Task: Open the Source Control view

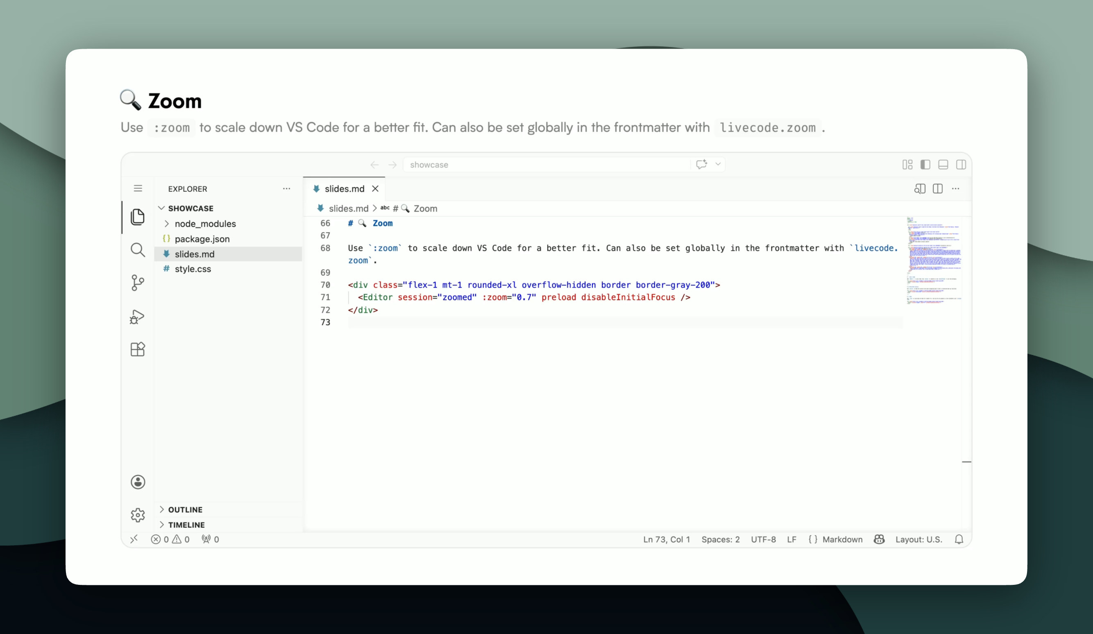Action: tap(138, 283)
